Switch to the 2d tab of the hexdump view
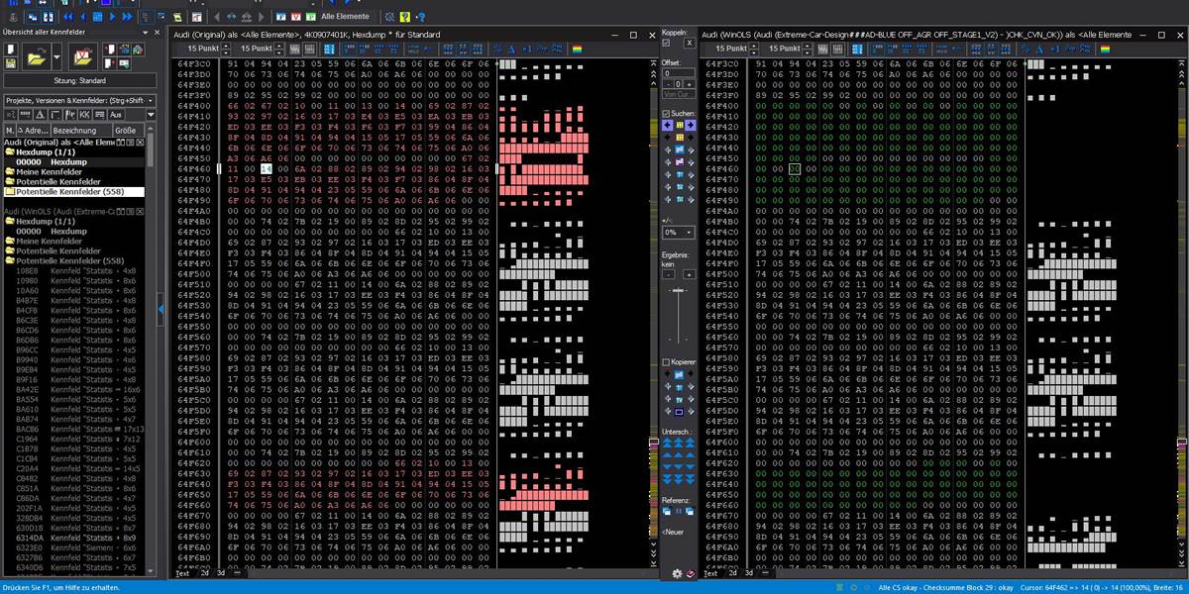This screenshot has height=594, width=1189. click(x=204, y=573)
